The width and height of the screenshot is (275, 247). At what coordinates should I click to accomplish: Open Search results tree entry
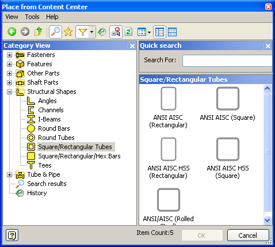pyautogui.click(x=47, y=184)
